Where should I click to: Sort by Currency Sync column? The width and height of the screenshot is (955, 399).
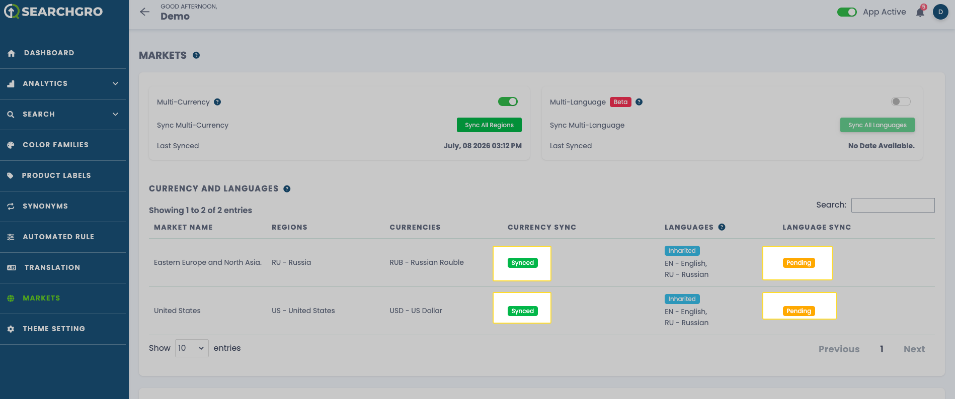tap(542, 227)
